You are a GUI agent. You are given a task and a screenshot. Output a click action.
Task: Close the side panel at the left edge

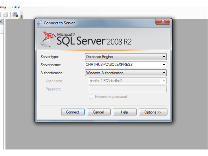(1, 22)
